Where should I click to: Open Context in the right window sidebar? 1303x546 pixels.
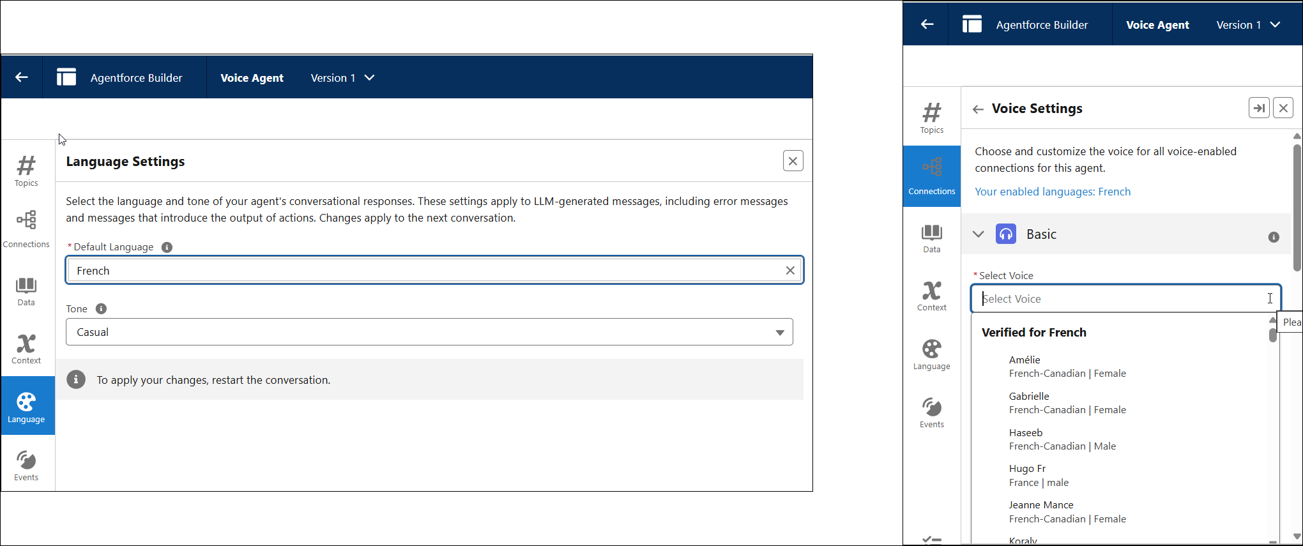932,296
